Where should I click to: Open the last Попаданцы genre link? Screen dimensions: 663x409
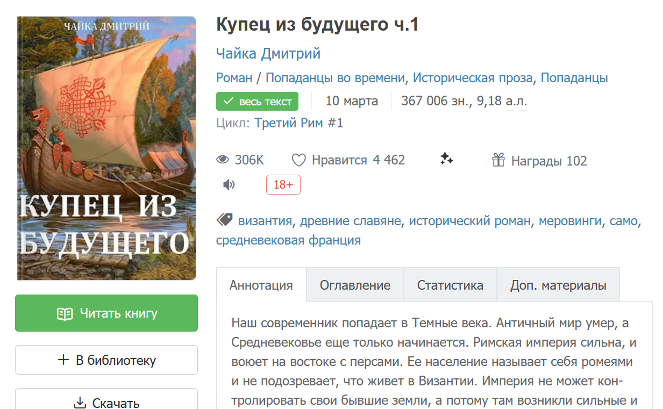574,78
